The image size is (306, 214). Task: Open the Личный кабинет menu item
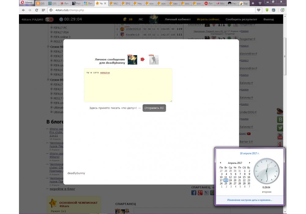(x=177, y=19)
